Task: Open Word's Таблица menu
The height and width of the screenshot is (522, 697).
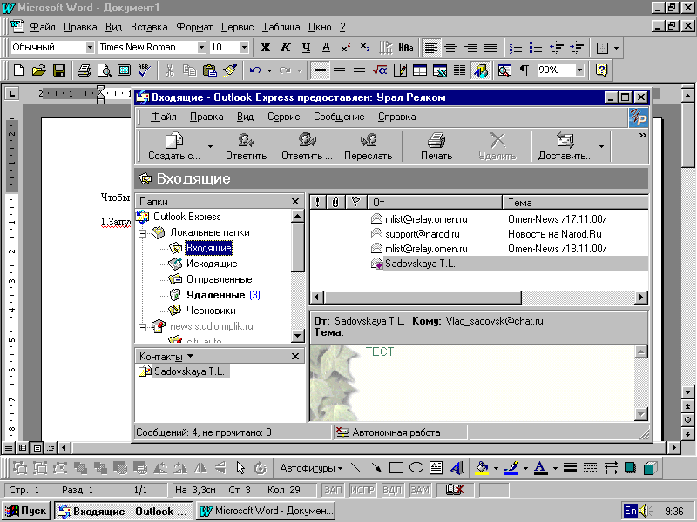Action: (281, 27)
